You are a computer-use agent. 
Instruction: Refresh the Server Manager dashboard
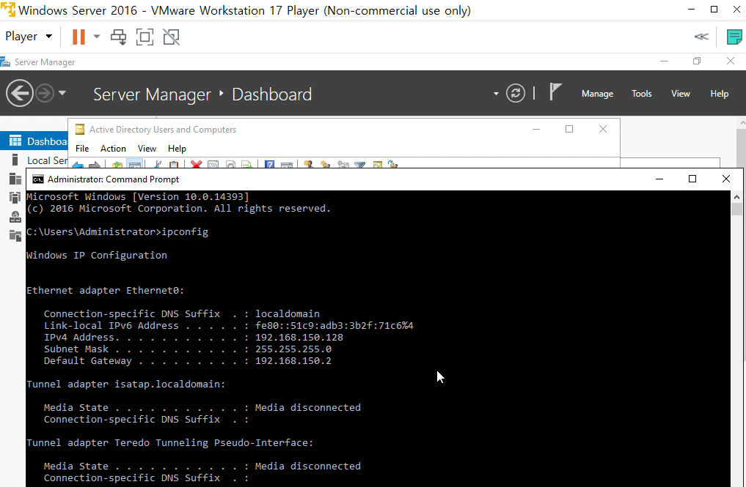click(516, 93)
